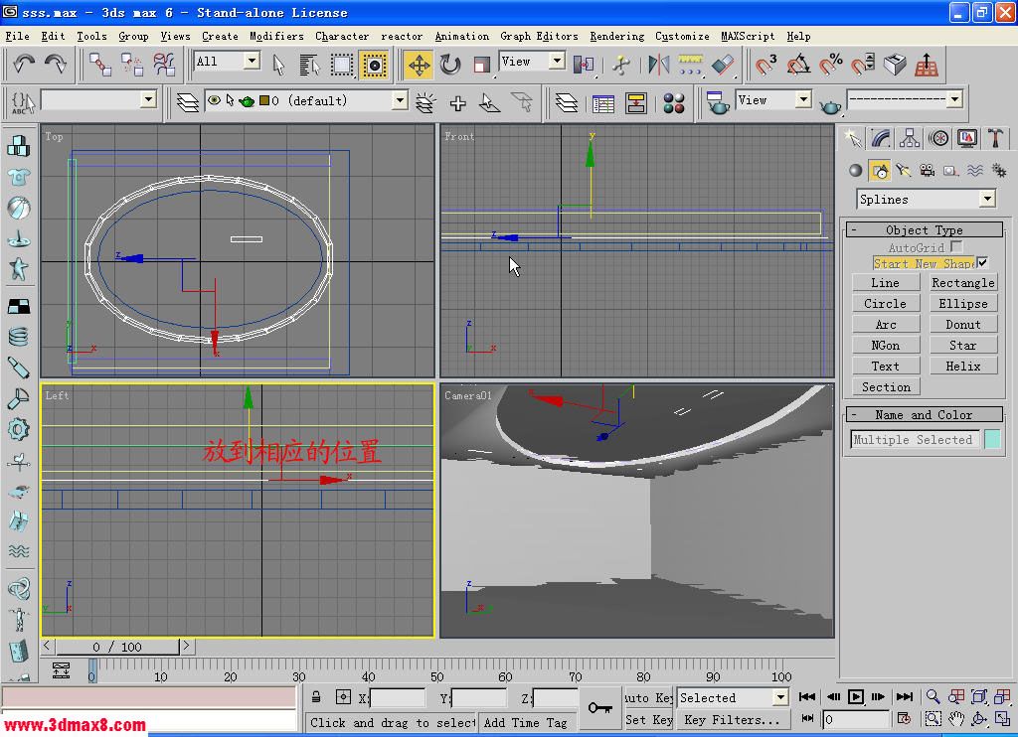Click the Redo arrow icon
Image resolution: width=1018 pixels, height=737 pixels.
[56, 65]
